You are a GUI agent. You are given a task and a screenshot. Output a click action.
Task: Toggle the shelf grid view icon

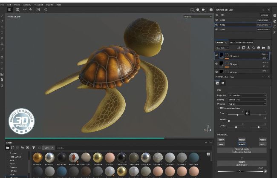[x=208, y=154]
